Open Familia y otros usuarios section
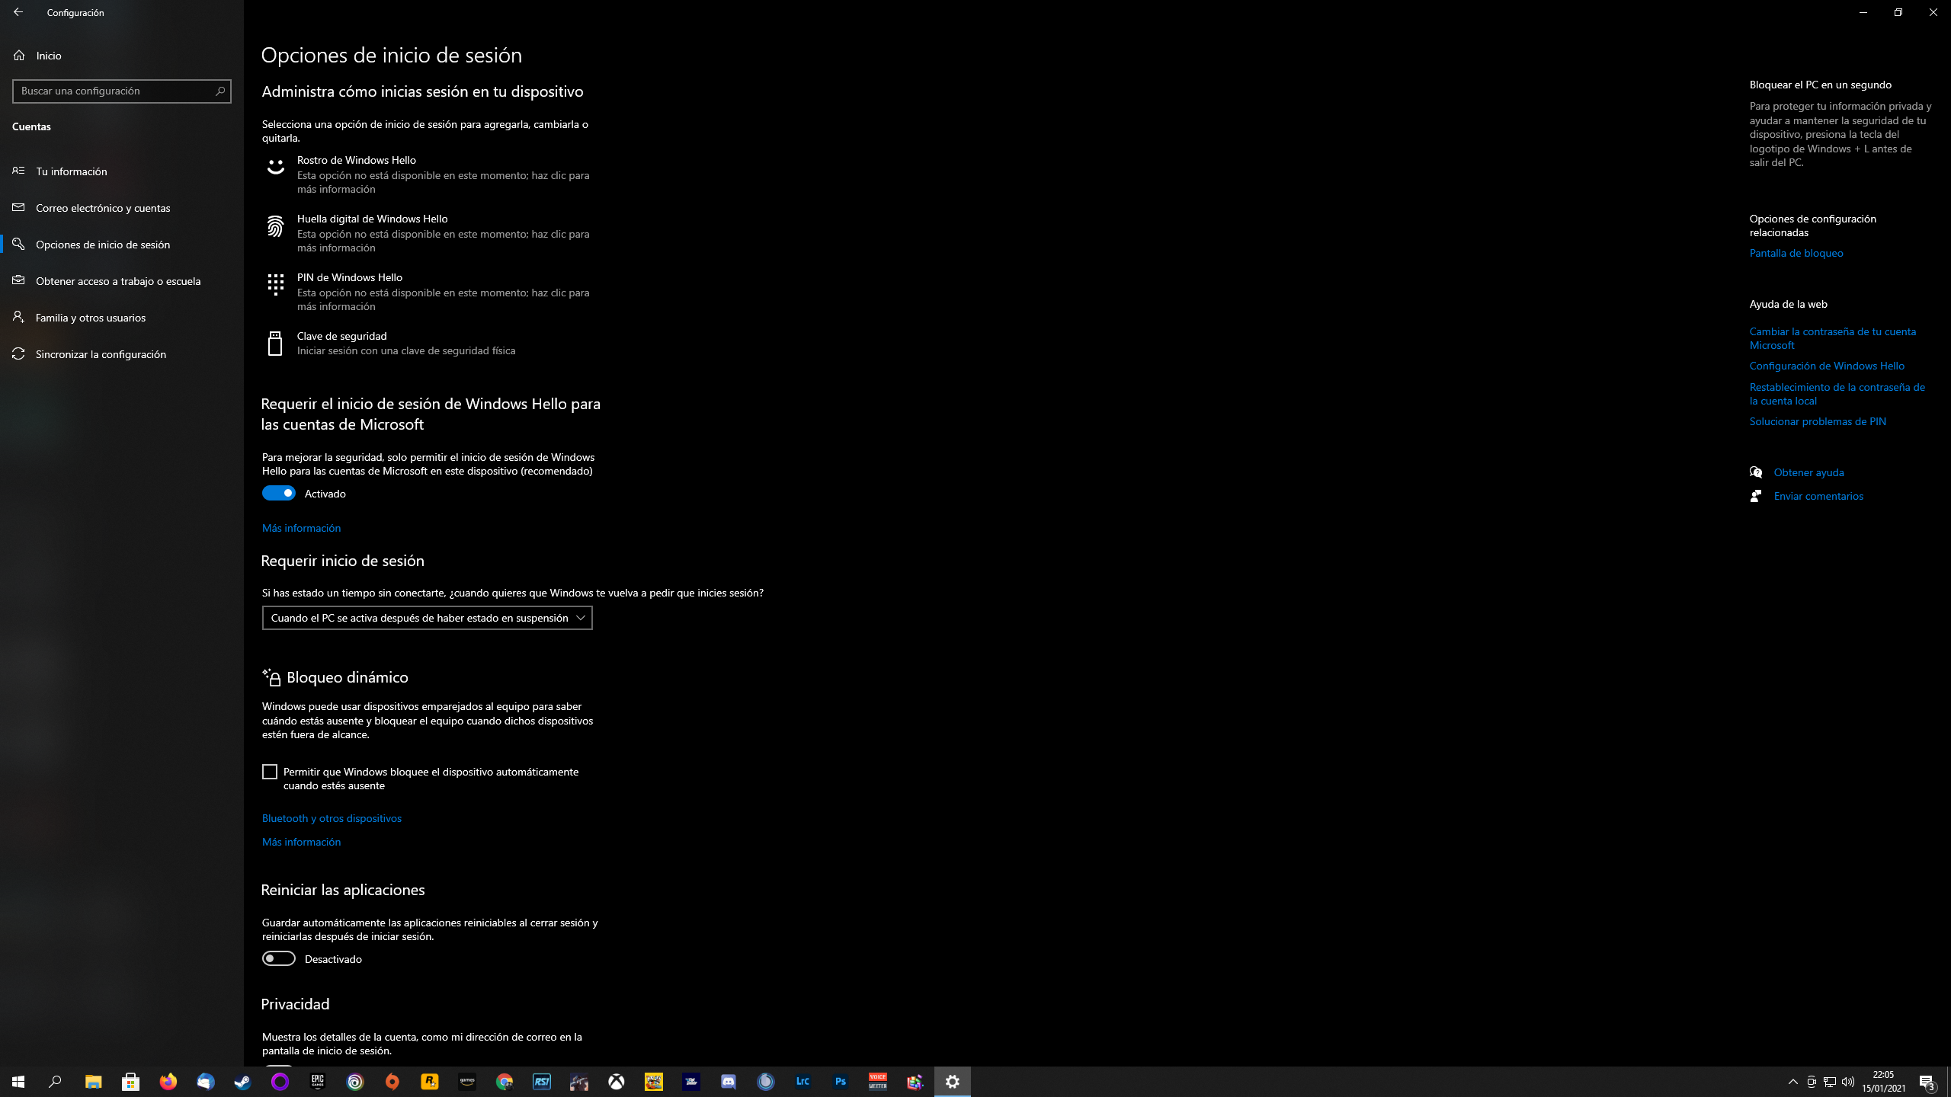This screenshot has width=1951, height=1097. coord(90,318)
